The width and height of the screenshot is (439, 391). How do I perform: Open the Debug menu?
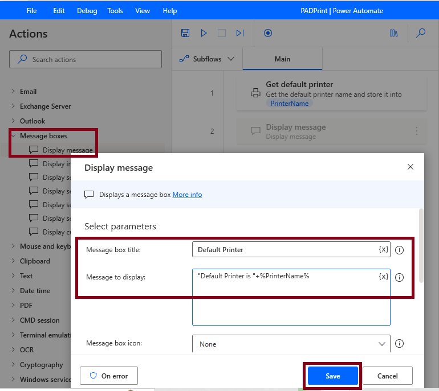87,11
